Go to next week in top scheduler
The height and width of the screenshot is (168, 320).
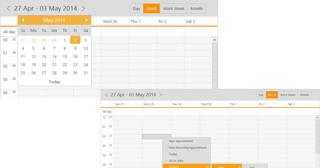(x=83, y=9)
